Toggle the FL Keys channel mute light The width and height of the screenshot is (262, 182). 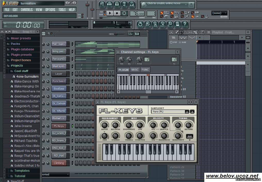pyautogui.click(x=72, y=126)
